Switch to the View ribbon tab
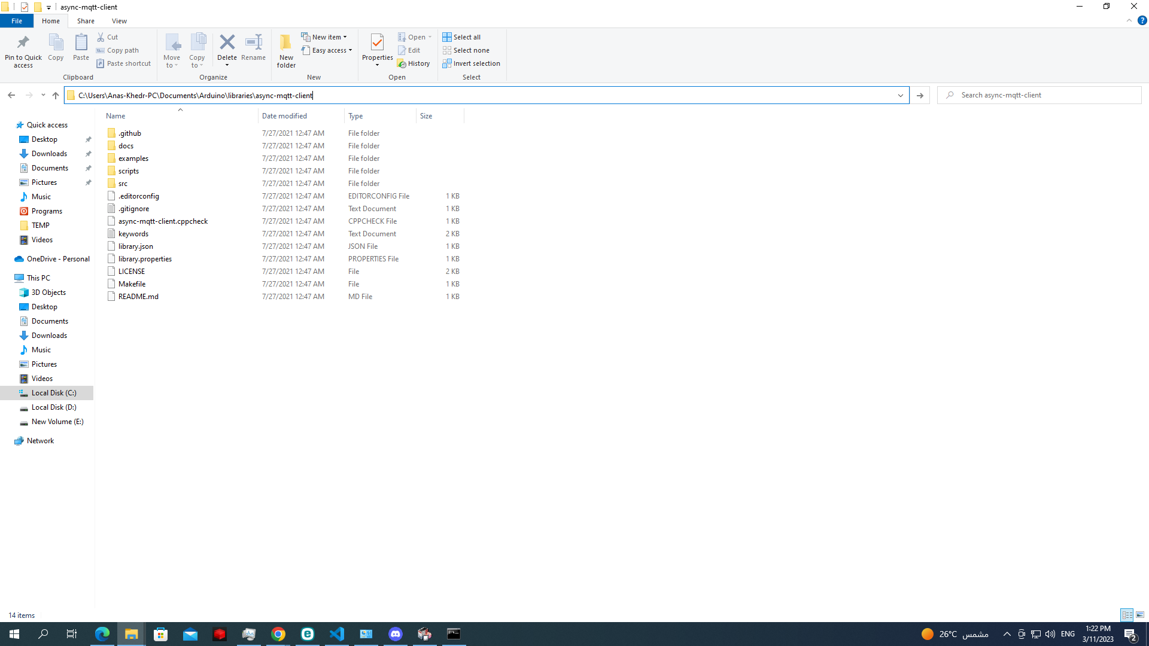The width and height of the screenshot is (1149, 646). click(119, 21)
